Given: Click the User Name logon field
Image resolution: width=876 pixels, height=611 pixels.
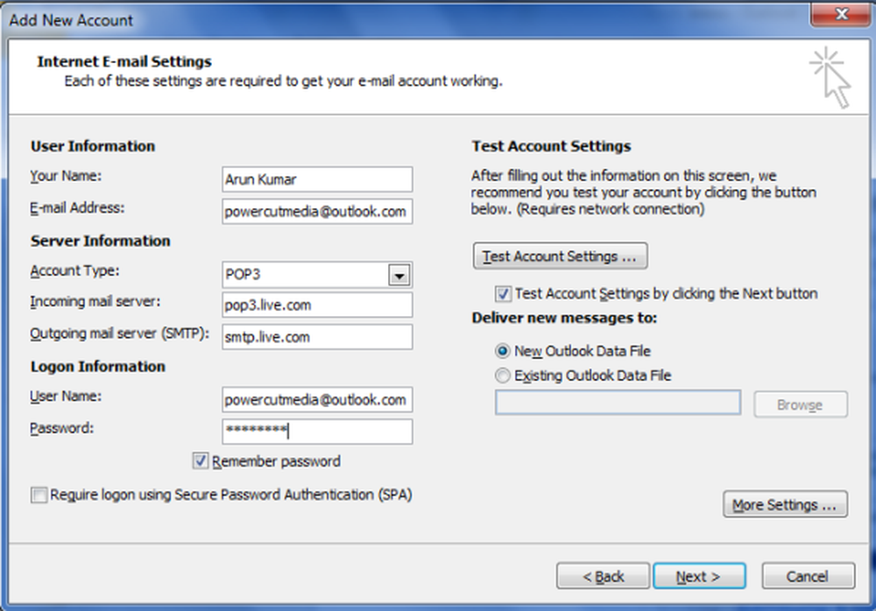Looking at the screenshot, I should click(316, 400).
